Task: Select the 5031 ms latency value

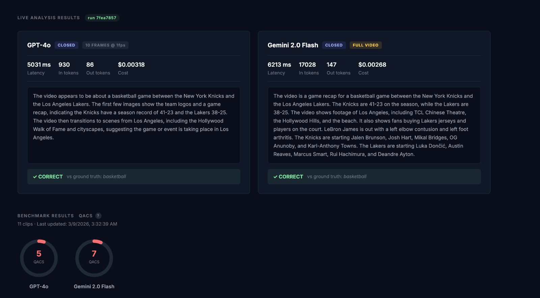Action: point(39,65)
